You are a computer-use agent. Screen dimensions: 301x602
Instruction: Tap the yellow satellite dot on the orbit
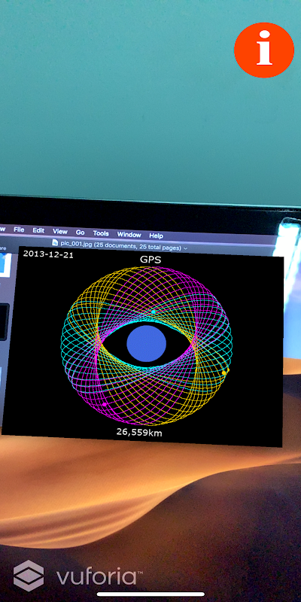224,372
